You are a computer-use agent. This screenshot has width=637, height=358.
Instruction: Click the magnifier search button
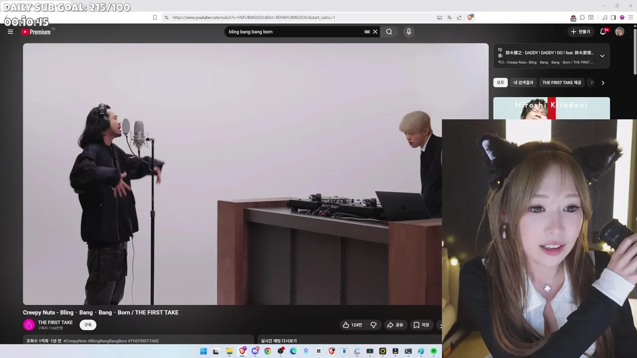[x=389, y=32]
